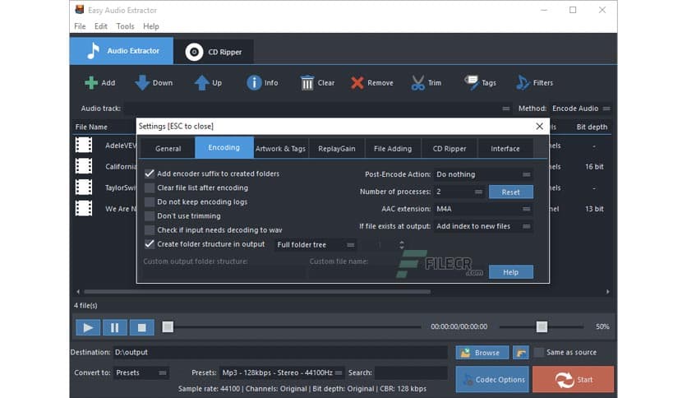Open General settings tab
This screenshot has width=687, height=398.
click(168, 149)
